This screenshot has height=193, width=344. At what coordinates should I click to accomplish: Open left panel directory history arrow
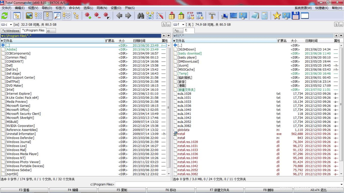(169, 36)
